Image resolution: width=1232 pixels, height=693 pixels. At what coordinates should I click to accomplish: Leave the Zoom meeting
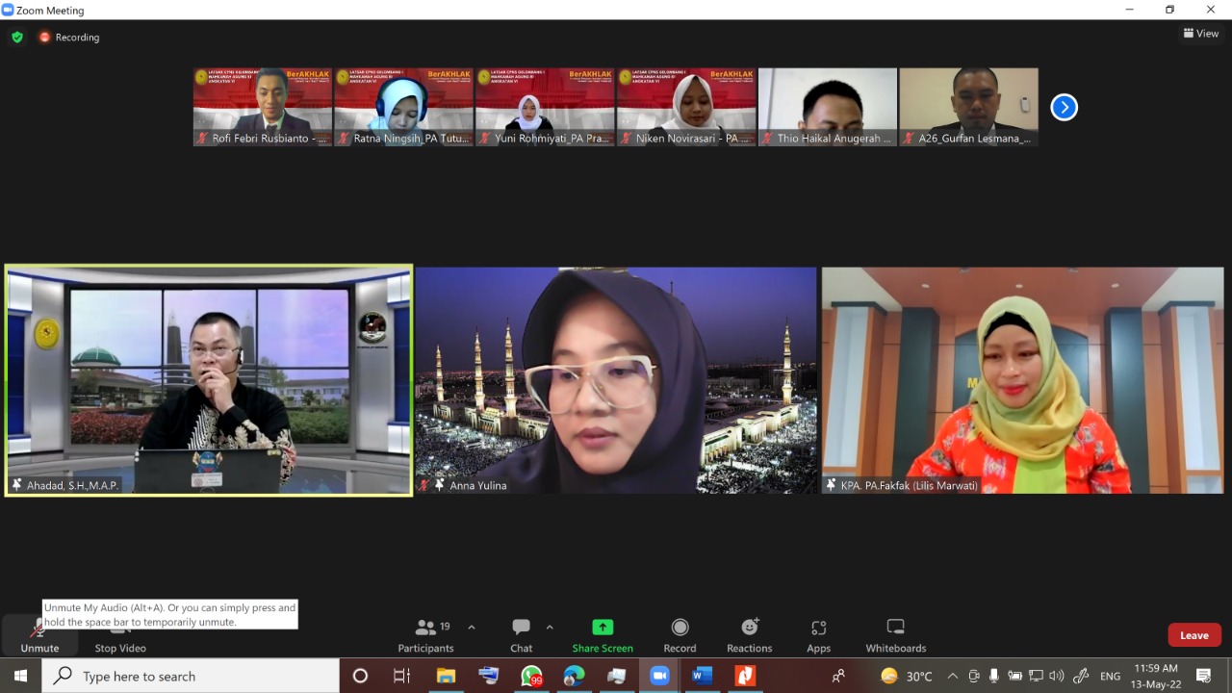(1194, 635)
